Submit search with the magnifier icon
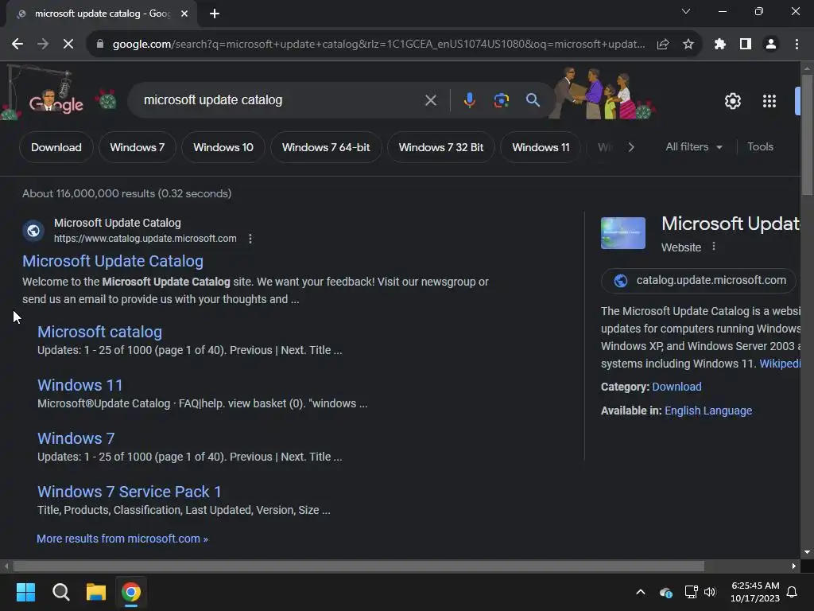 [x=533, y=99]
